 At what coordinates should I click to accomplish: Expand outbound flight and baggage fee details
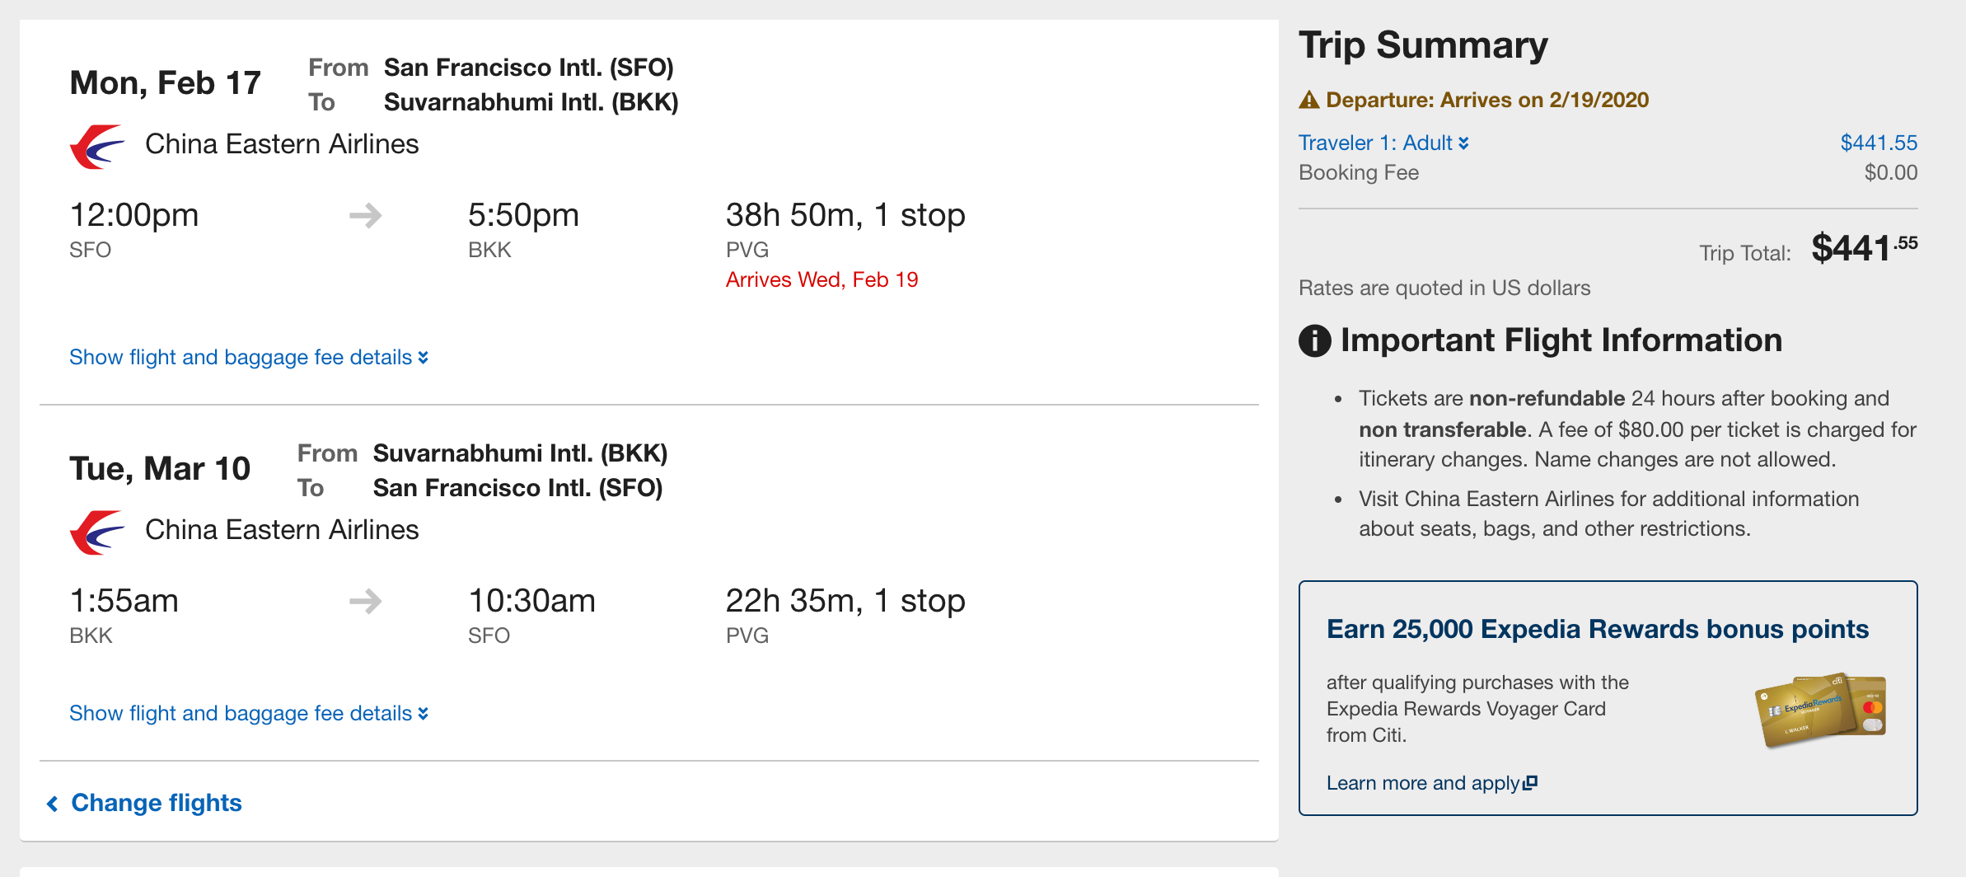click(248, 358)
